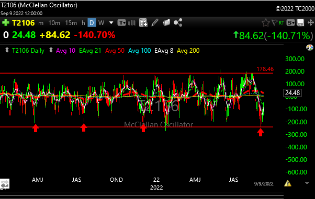Image resolution: width=315 pixels, height=199 pixels.
Task: Click the T2106 symbol name
Action: point(24,23)
